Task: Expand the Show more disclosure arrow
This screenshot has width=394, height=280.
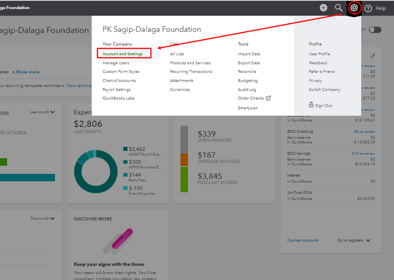Action: [x=14, y=72]
